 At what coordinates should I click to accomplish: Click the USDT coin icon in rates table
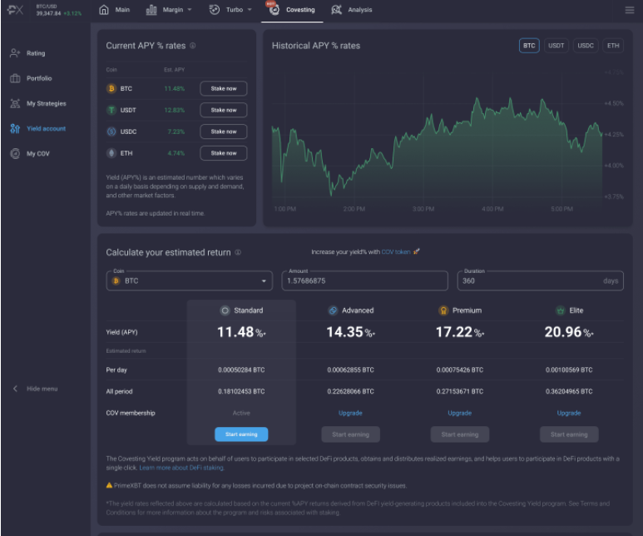point(111,110)
